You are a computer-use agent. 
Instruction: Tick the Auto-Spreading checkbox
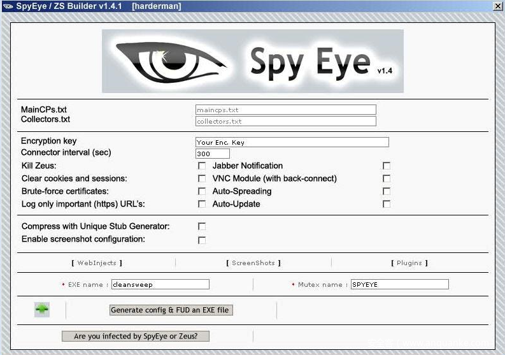click(x=387, y=191)
